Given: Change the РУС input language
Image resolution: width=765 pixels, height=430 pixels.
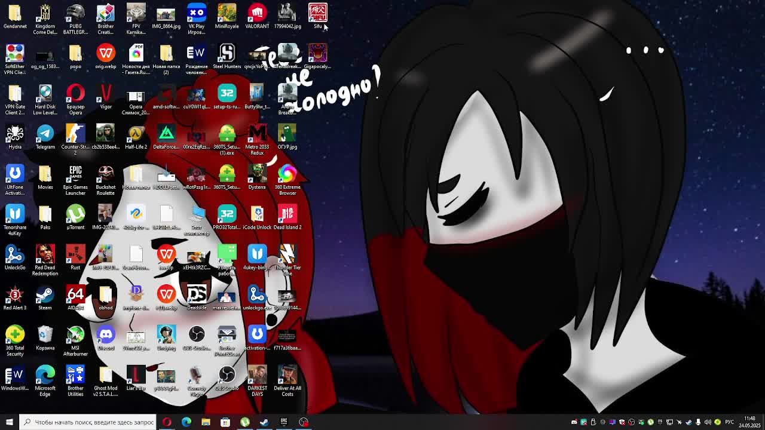Looking at the screenshot, I should pos(729,422).
